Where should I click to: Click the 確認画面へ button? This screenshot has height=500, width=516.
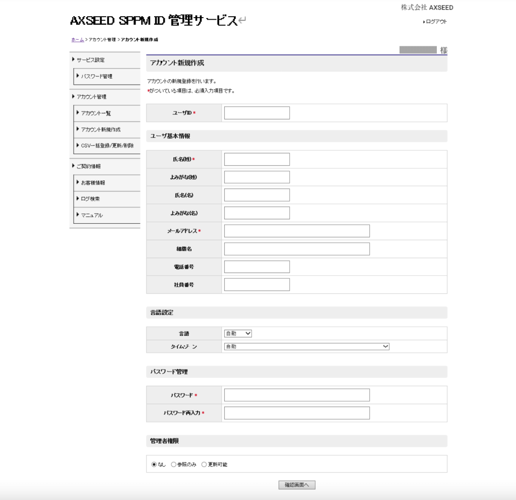click(297, 485)
